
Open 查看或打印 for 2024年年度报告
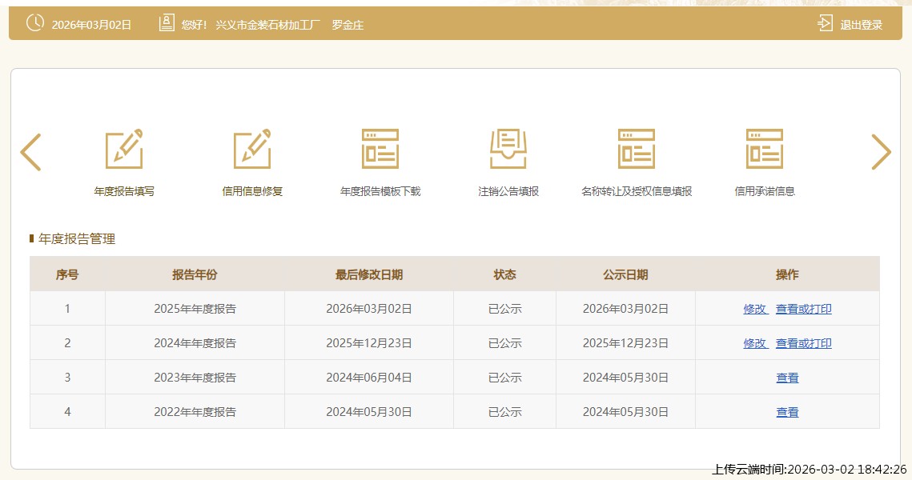(803, 343)
